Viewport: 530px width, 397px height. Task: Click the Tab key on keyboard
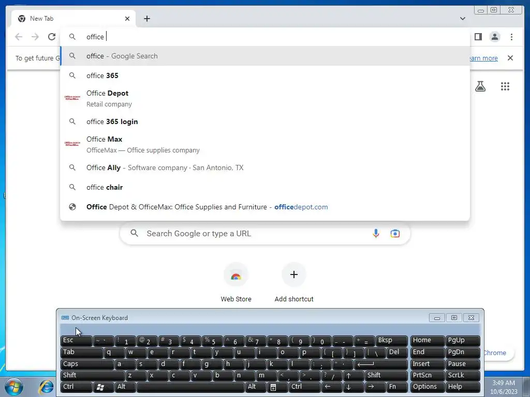click(x=82, y=353)
